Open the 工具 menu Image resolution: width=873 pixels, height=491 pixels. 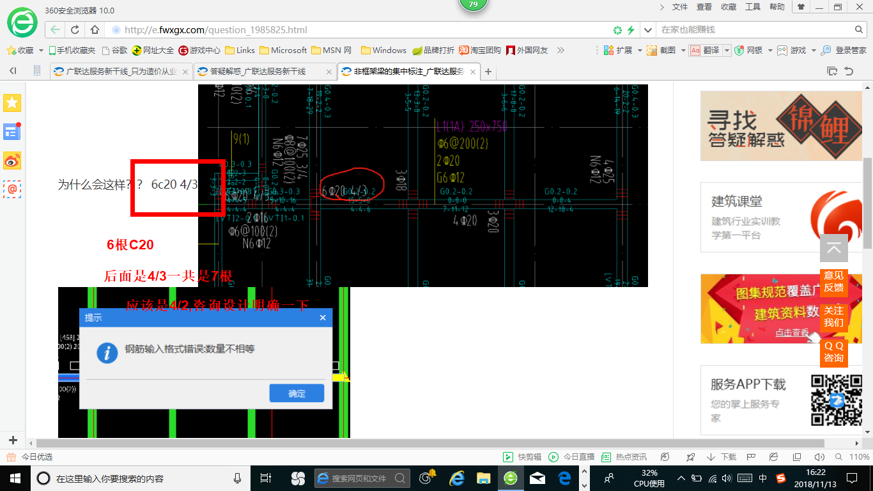[x=753, y=7]
